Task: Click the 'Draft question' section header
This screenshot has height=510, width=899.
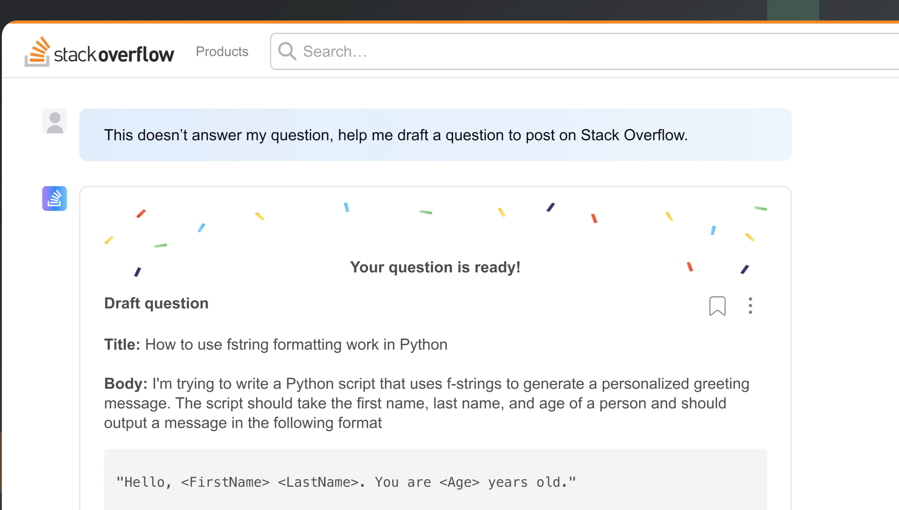Action: click(x=156, y=303)
